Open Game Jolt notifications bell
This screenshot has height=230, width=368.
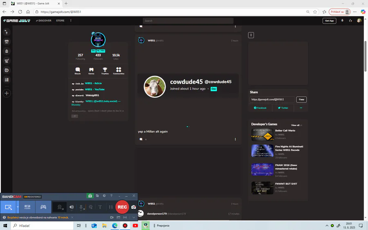click(342, 21)
